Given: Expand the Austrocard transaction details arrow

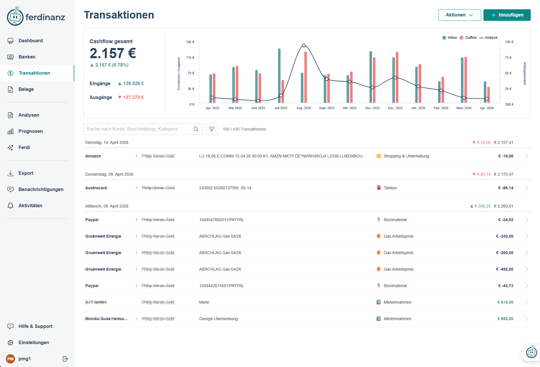Looking at the screenshot, I should (526, 188).
